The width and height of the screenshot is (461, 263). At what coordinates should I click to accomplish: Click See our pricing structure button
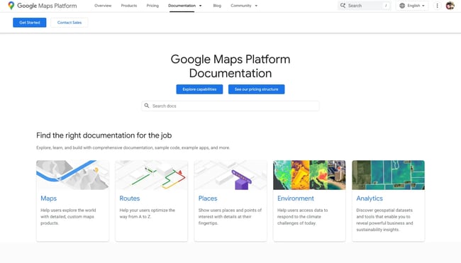[256, 89]
